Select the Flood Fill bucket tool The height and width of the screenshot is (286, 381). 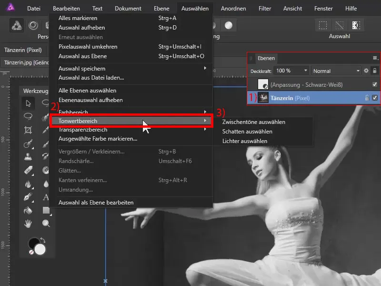[28, 210]
